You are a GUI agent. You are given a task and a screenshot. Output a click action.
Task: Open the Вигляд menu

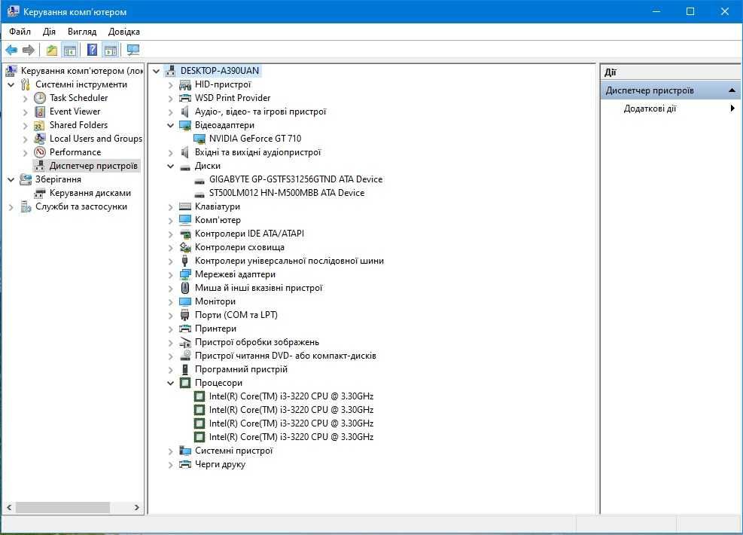point(82,32)
